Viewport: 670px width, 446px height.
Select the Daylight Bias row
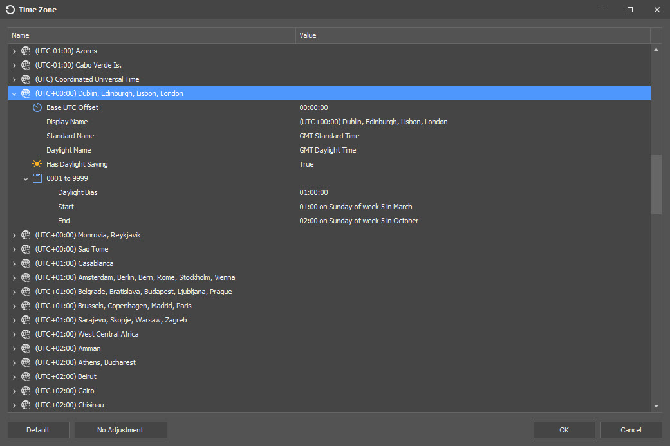click(330, 192)
